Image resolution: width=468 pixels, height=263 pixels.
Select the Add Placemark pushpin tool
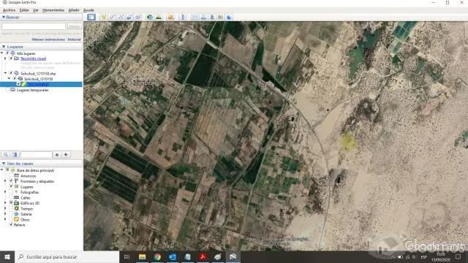click(103, 17)
